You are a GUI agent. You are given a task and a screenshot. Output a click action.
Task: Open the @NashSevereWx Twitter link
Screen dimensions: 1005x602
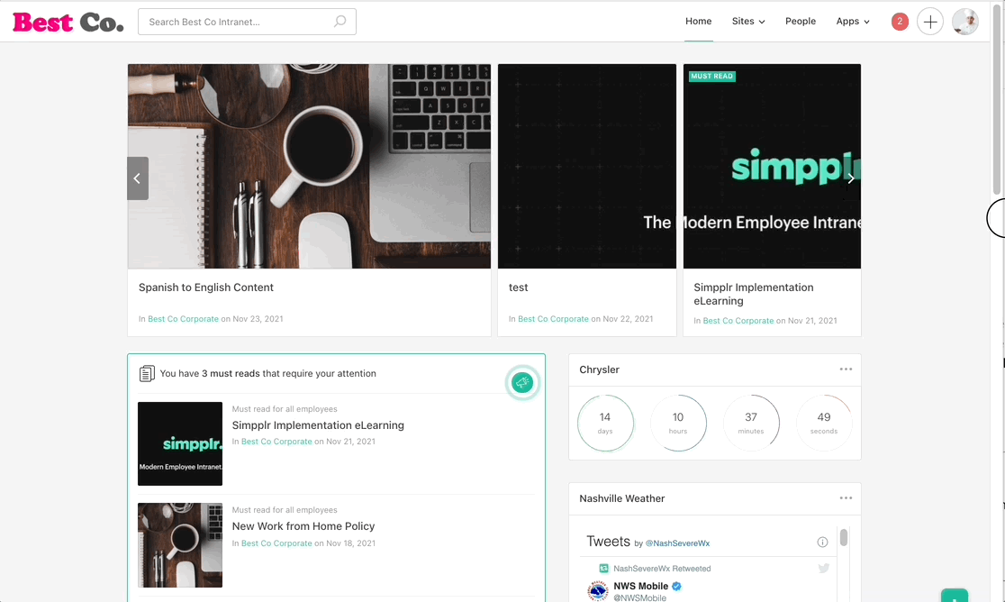pos(677,543)
